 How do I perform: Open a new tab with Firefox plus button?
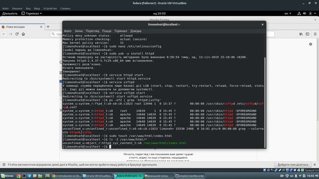click(48, 26)
